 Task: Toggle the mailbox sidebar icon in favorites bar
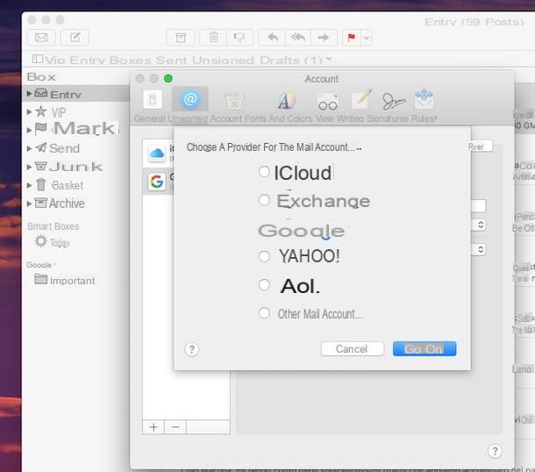coord(38,59)
